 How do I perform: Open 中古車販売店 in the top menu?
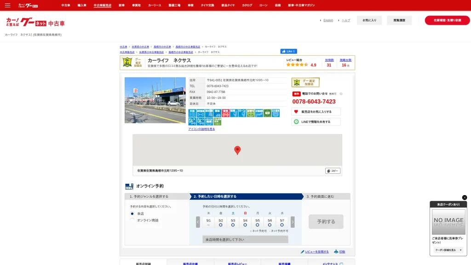click(103, 6)
